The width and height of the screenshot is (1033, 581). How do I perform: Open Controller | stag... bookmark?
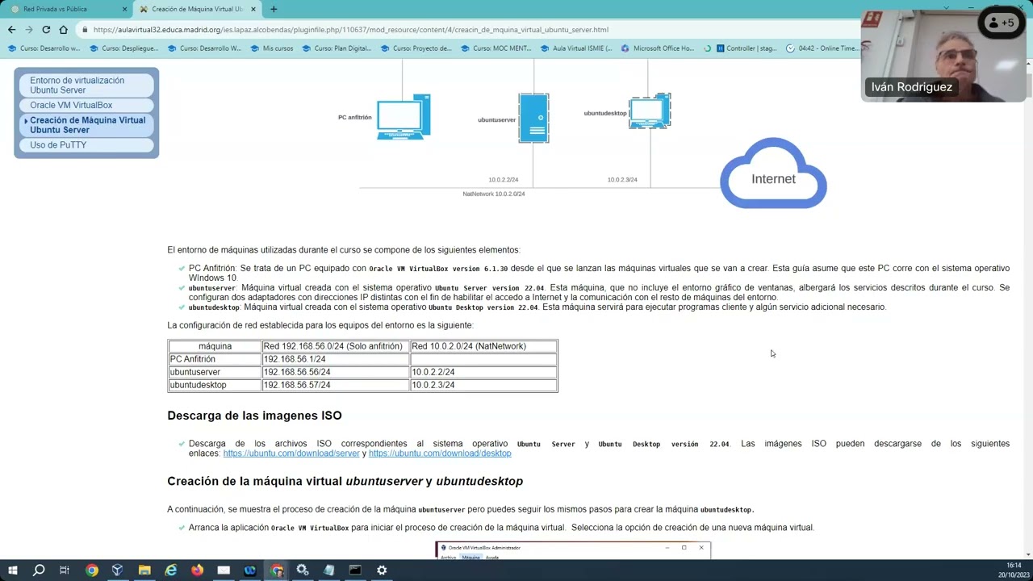(x=747, y=48)
